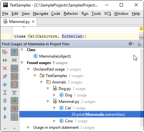Image resolution: width=144 pixels, height=132 pixels.
Task: Select Mammalia(object) class entry
Action: [x=55, y=56]
